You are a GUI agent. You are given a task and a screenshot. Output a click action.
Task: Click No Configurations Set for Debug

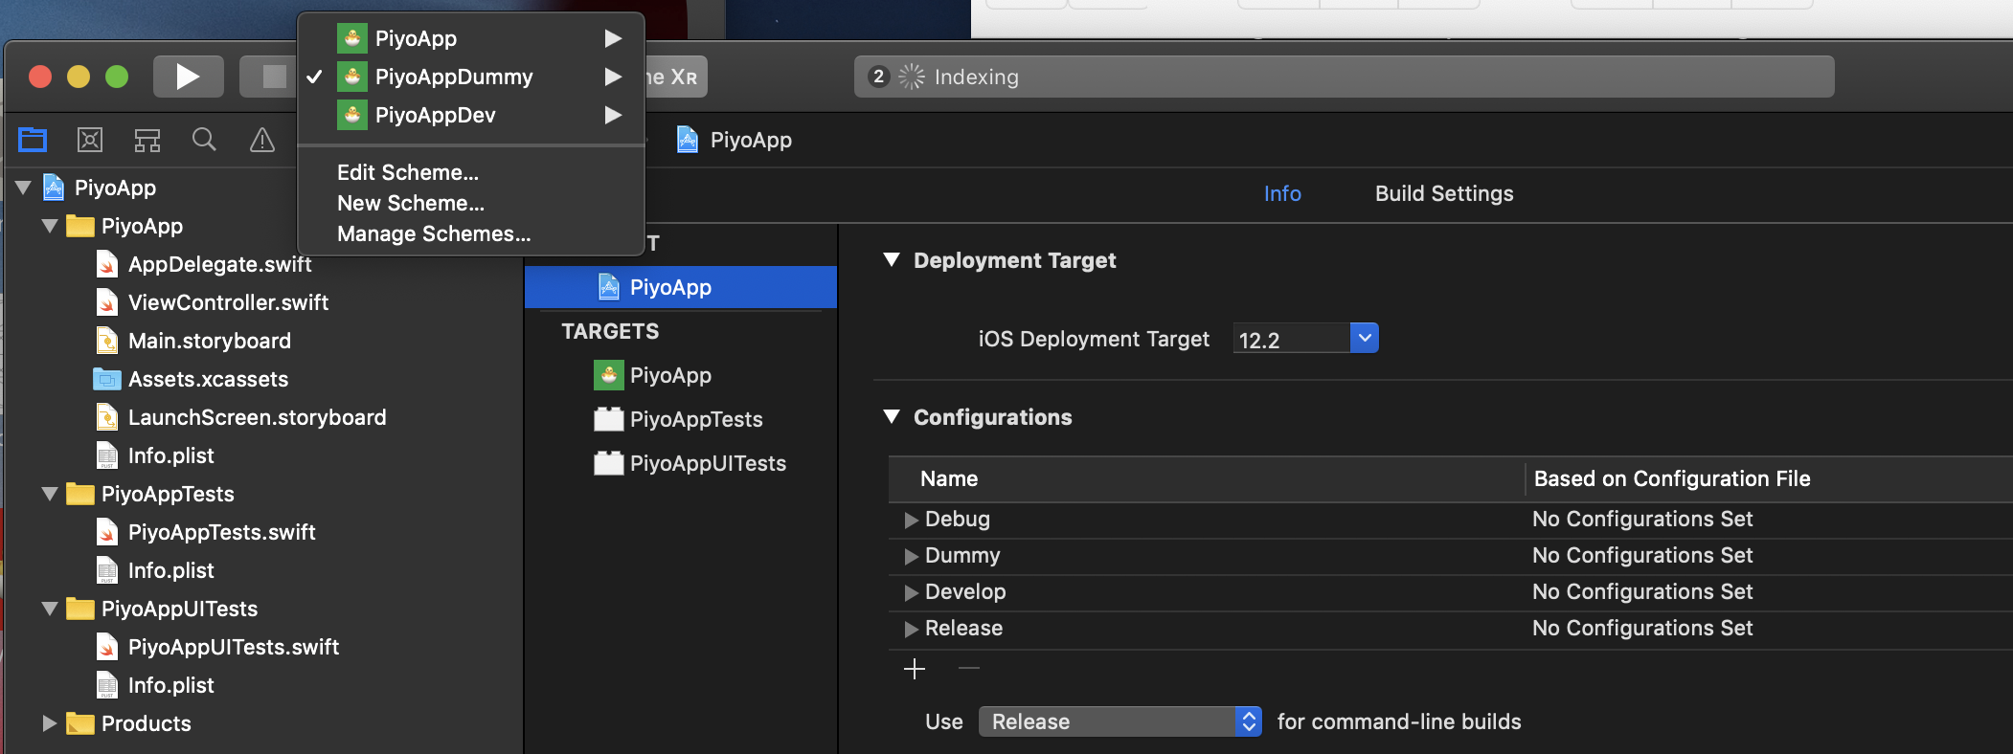[x=1642, y=519]
